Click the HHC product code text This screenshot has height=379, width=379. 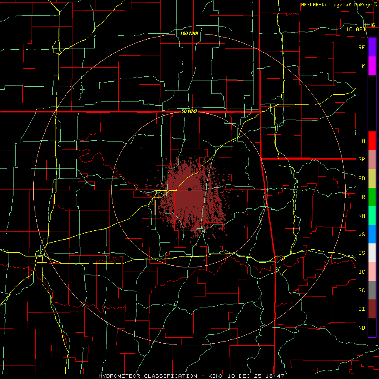click(370, 25)
